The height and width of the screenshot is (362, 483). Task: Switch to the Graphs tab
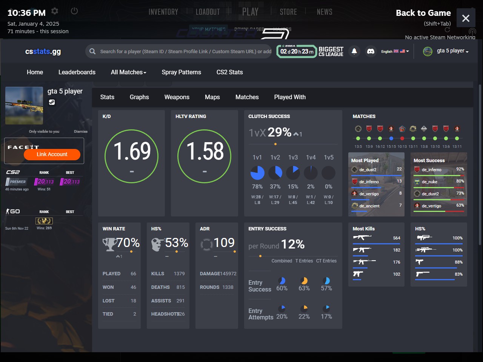click(x=139, y=97)
